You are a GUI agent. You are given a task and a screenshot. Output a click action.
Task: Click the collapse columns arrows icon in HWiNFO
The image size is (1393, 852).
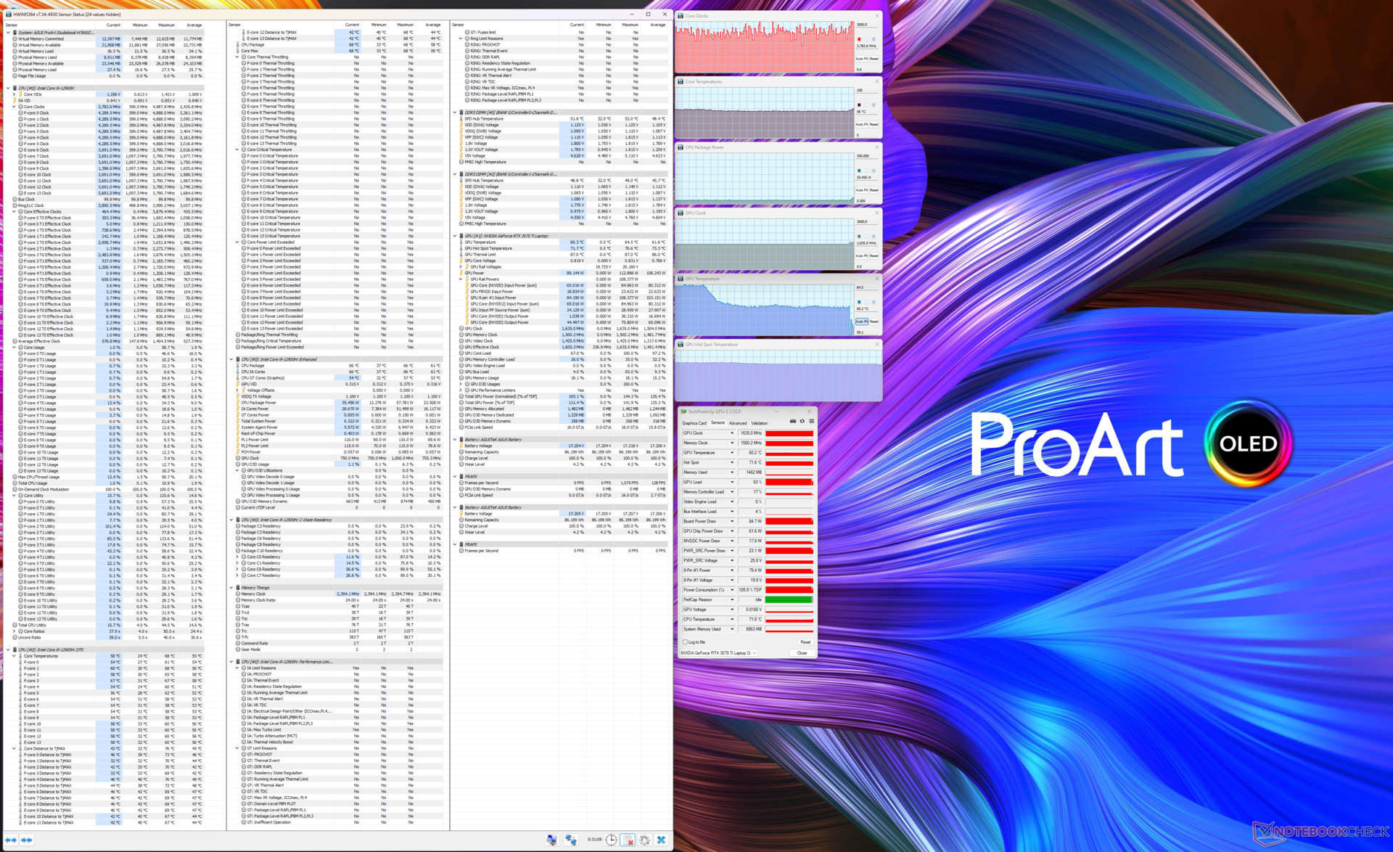27,840
